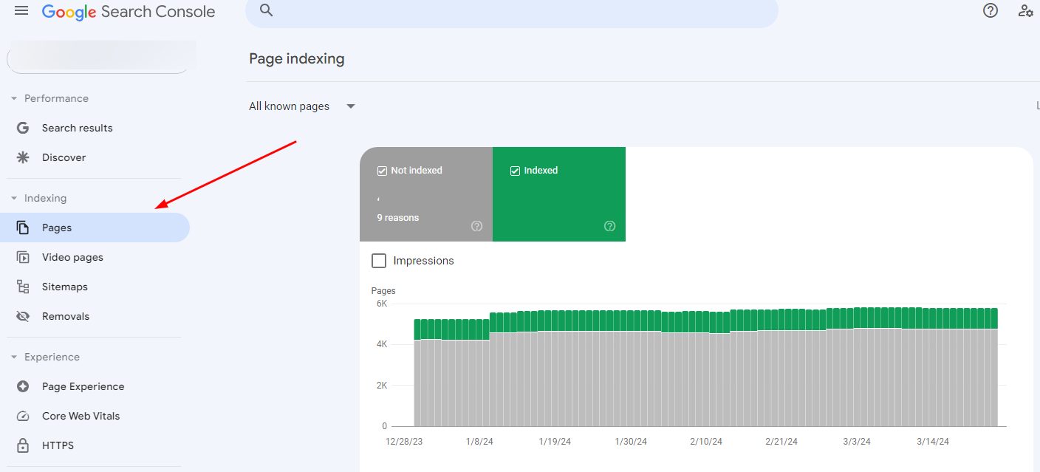Click the Removals crossed-eye icon
The image size is (1040, 472).
pos(23,316)
